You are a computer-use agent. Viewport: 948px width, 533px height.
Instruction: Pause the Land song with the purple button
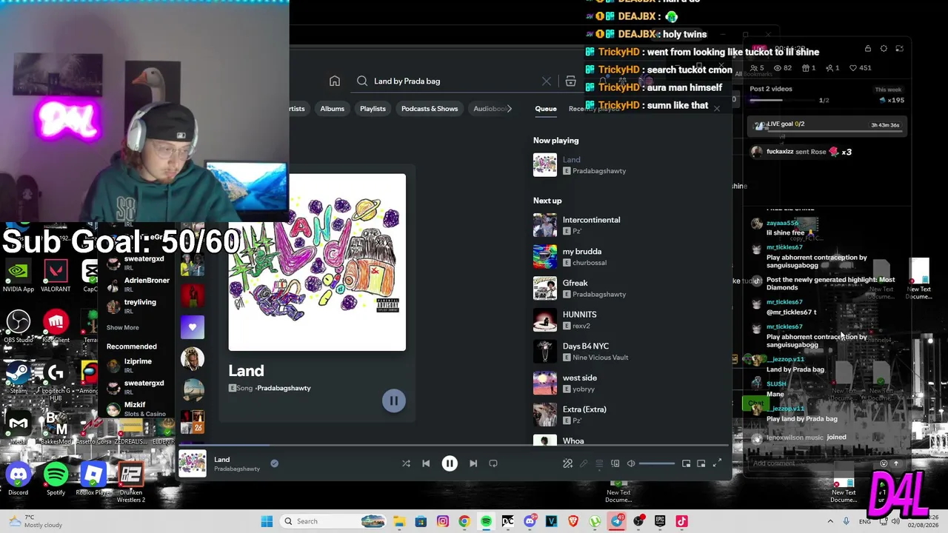[394, 400]
